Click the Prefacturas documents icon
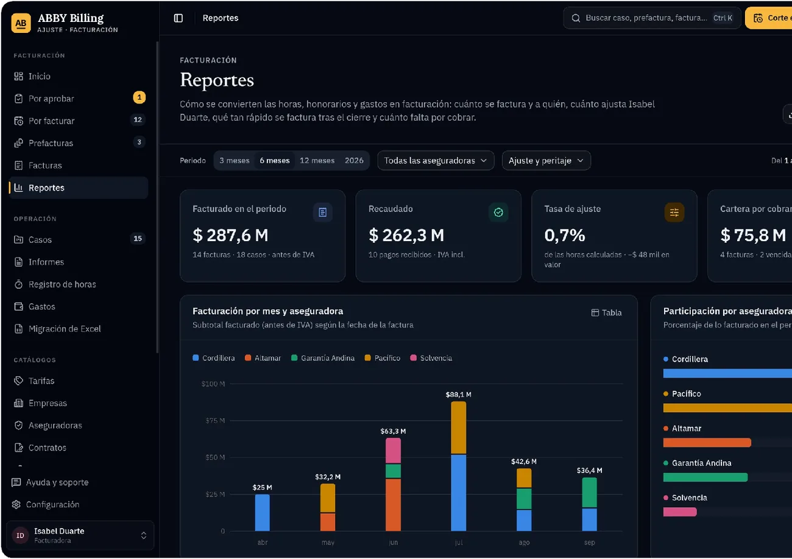This screenshot has height=559, width=792. [18, 143]
